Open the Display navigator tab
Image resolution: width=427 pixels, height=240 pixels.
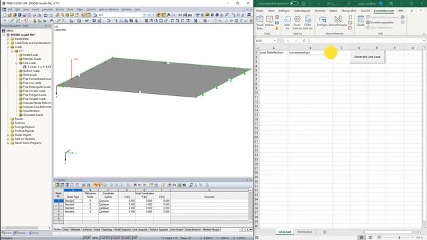point(20,233)
